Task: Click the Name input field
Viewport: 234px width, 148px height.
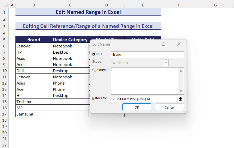Action: (148, 55)
